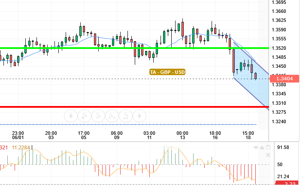Click the scroll-to-latest right arrow chart control
The height and width of the screenshot is (185, 300).
coord(139,116)
